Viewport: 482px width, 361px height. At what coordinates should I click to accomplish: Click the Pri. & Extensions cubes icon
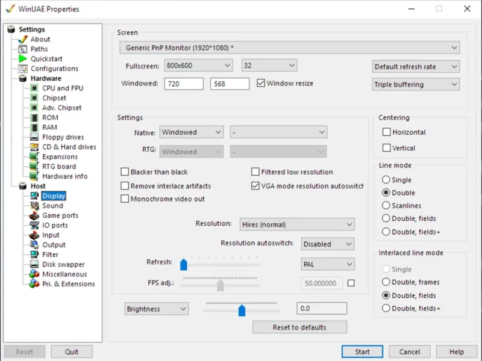tap(34, 284)
